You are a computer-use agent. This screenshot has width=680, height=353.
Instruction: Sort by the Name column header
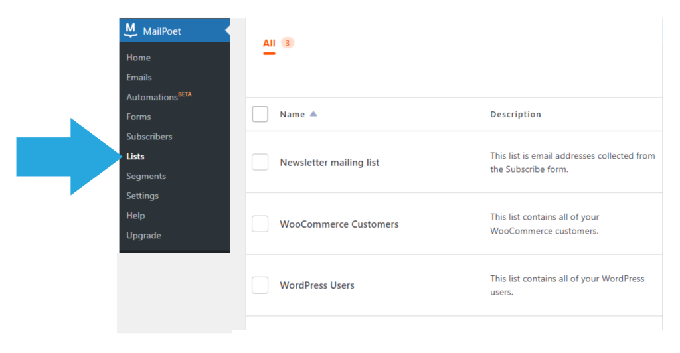pyautogui.click(x=292, y=114)
